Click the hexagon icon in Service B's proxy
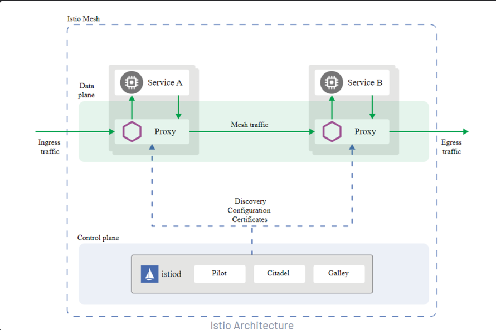 332,131
